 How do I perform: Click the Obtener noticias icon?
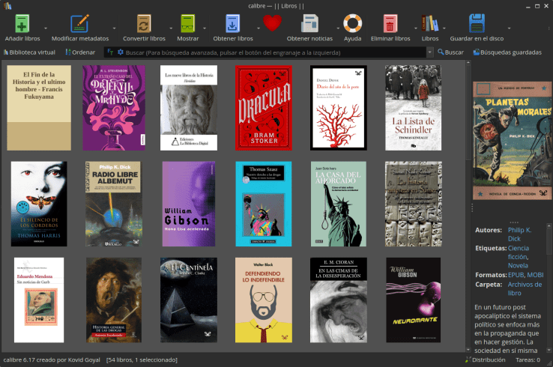pyautogui.click(x=309, y=24)
